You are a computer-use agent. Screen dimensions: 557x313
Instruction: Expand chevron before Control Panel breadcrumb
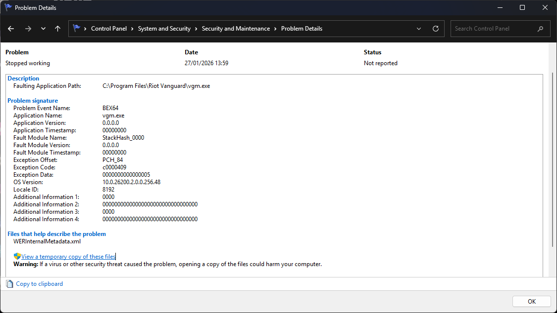click(85, 29)
